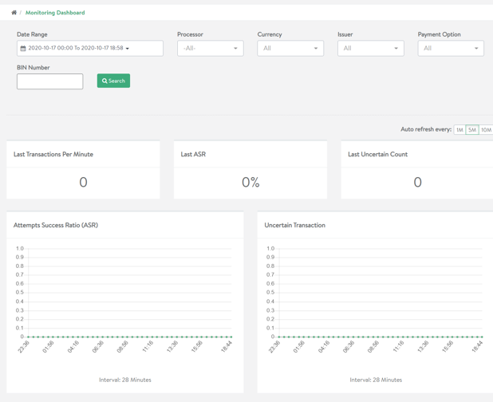Expand the Issuer dropdown
Image resolution: width=493 pixels, height=402 pixels.
pos(371,48)
